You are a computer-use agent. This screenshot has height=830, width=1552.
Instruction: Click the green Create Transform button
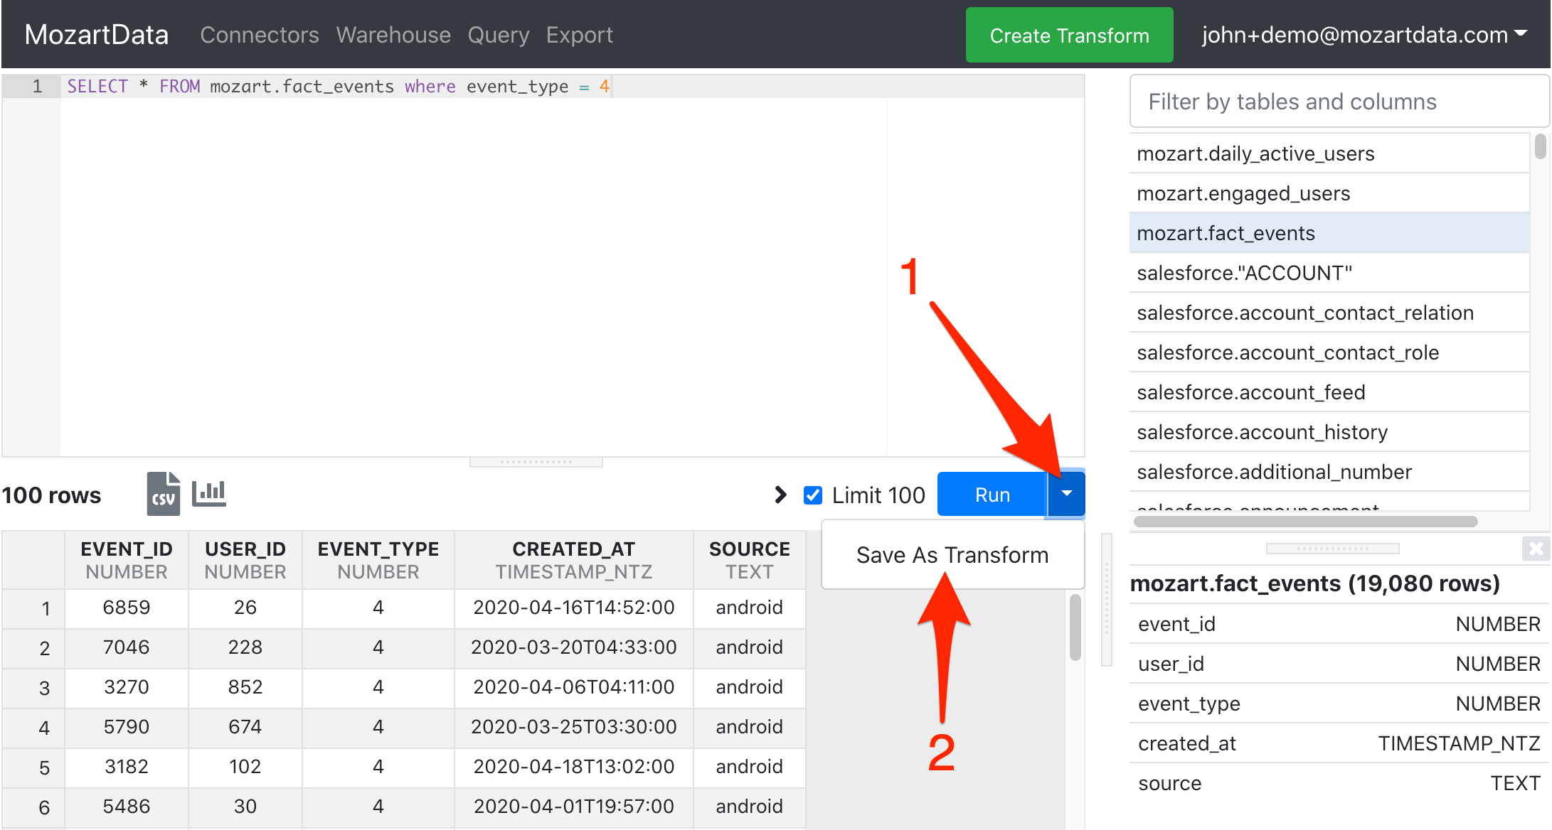pos(1068,36)
